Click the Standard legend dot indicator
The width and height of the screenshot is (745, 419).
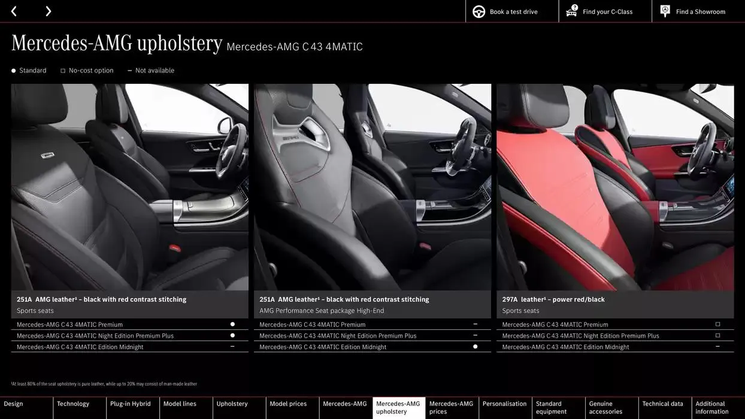point(13,70)
